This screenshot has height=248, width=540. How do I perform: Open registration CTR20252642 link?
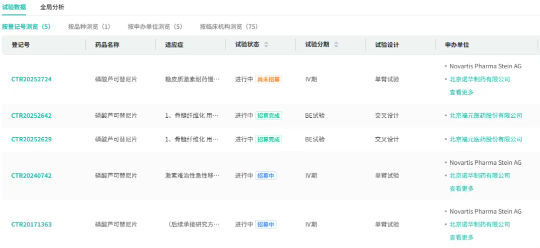(x=31, y=116)
